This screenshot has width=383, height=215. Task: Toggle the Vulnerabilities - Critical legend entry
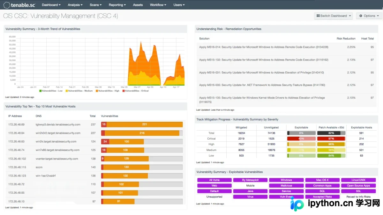tap(135, 91)
